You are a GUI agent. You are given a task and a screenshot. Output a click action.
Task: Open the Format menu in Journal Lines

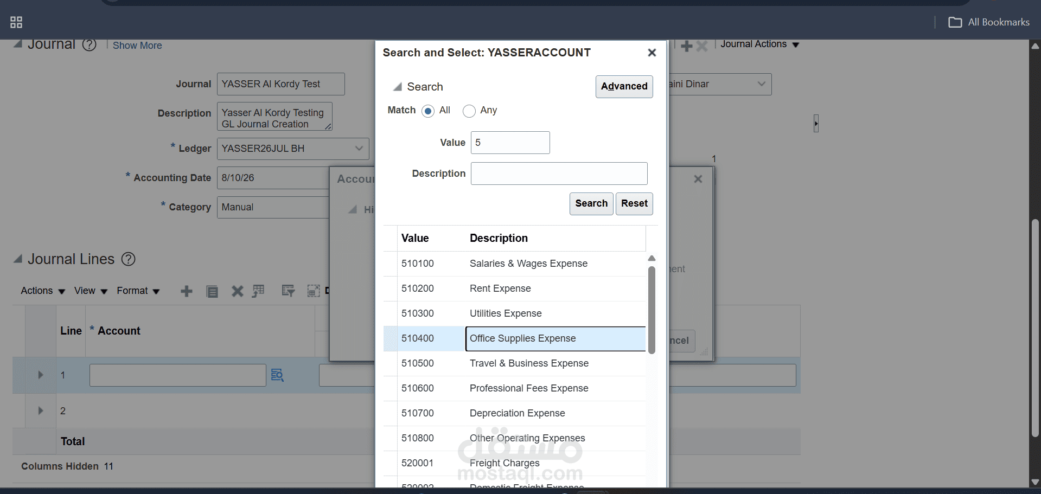pos(138,291)
